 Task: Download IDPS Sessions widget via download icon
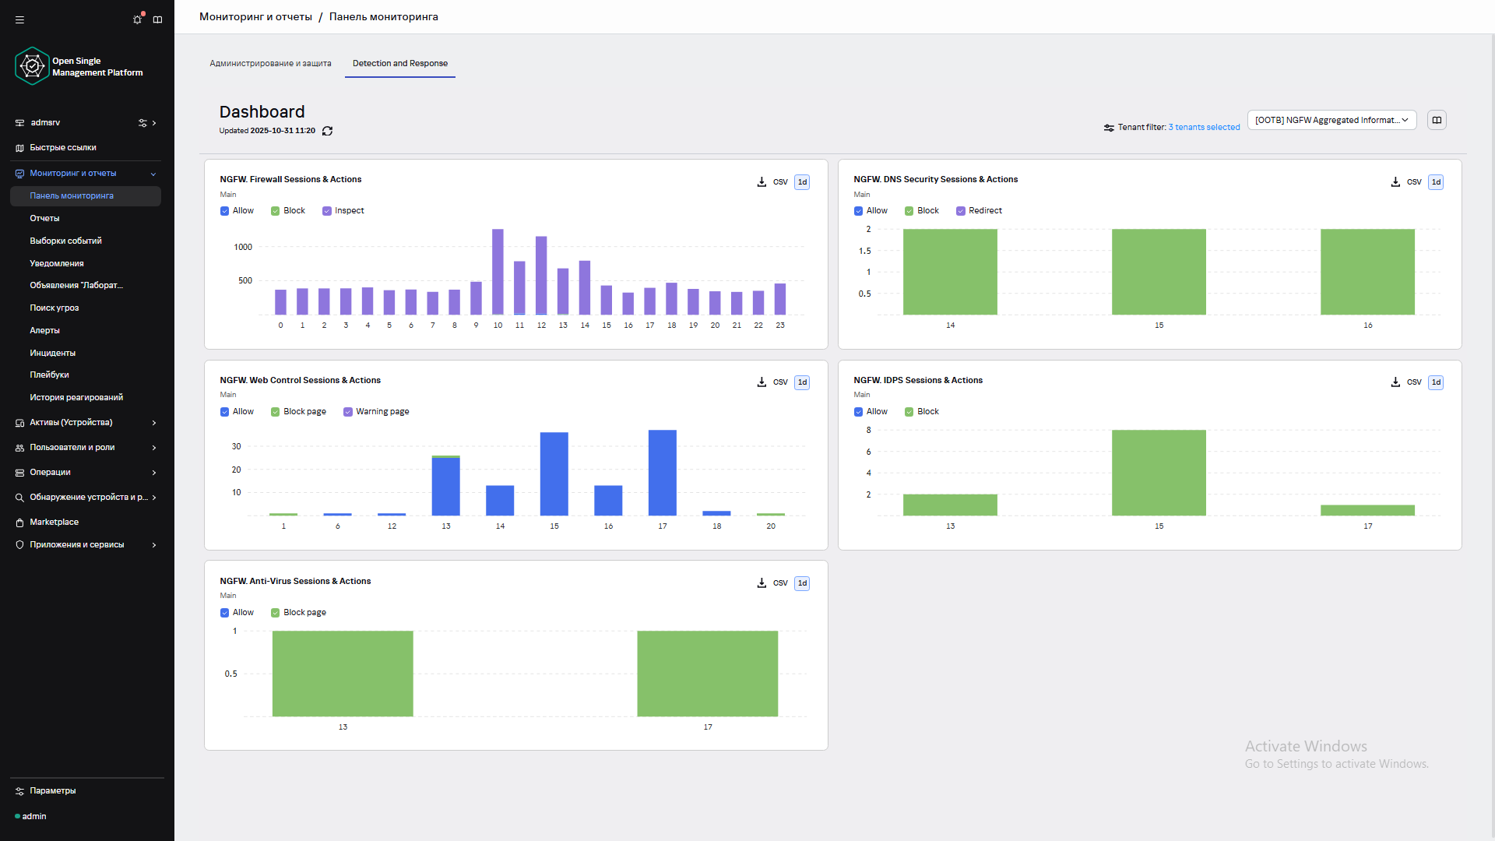(1395, 382)
